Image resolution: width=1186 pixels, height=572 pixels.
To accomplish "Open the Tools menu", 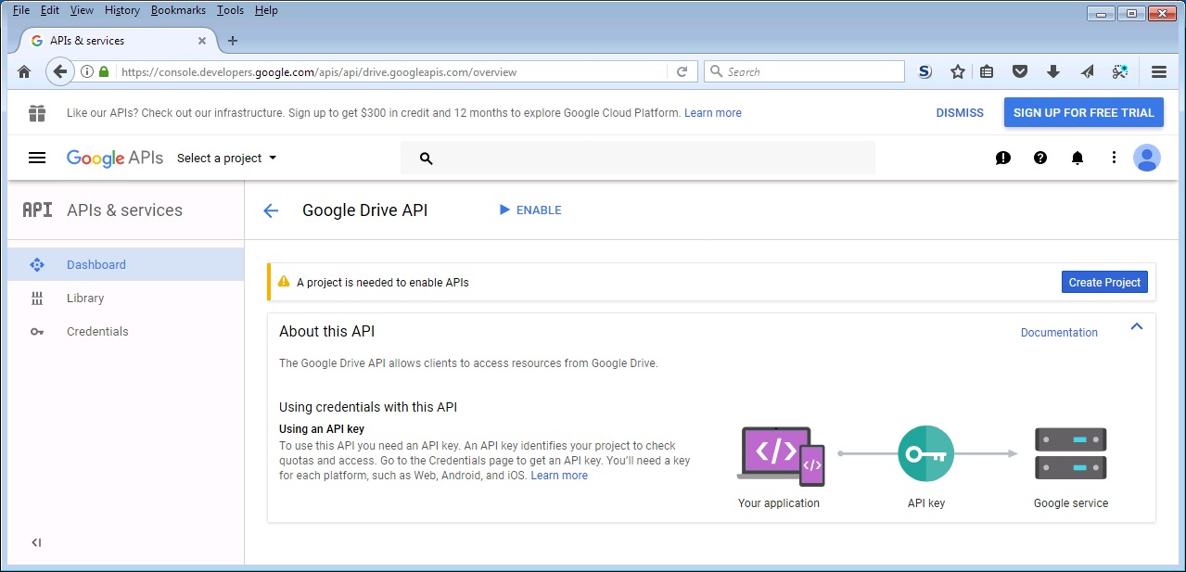I will [231, 10].
